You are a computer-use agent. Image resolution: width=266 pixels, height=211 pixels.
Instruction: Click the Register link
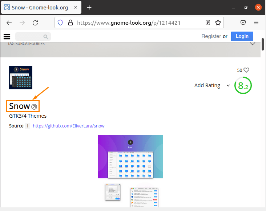(211, 36)
